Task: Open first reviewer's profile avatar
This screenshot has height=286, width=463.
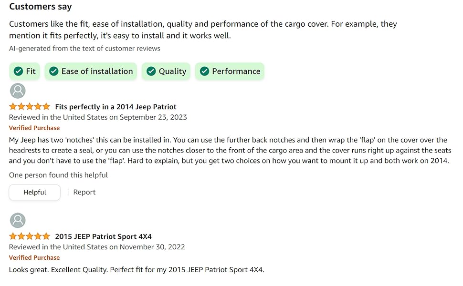Action: pos(18,91)
